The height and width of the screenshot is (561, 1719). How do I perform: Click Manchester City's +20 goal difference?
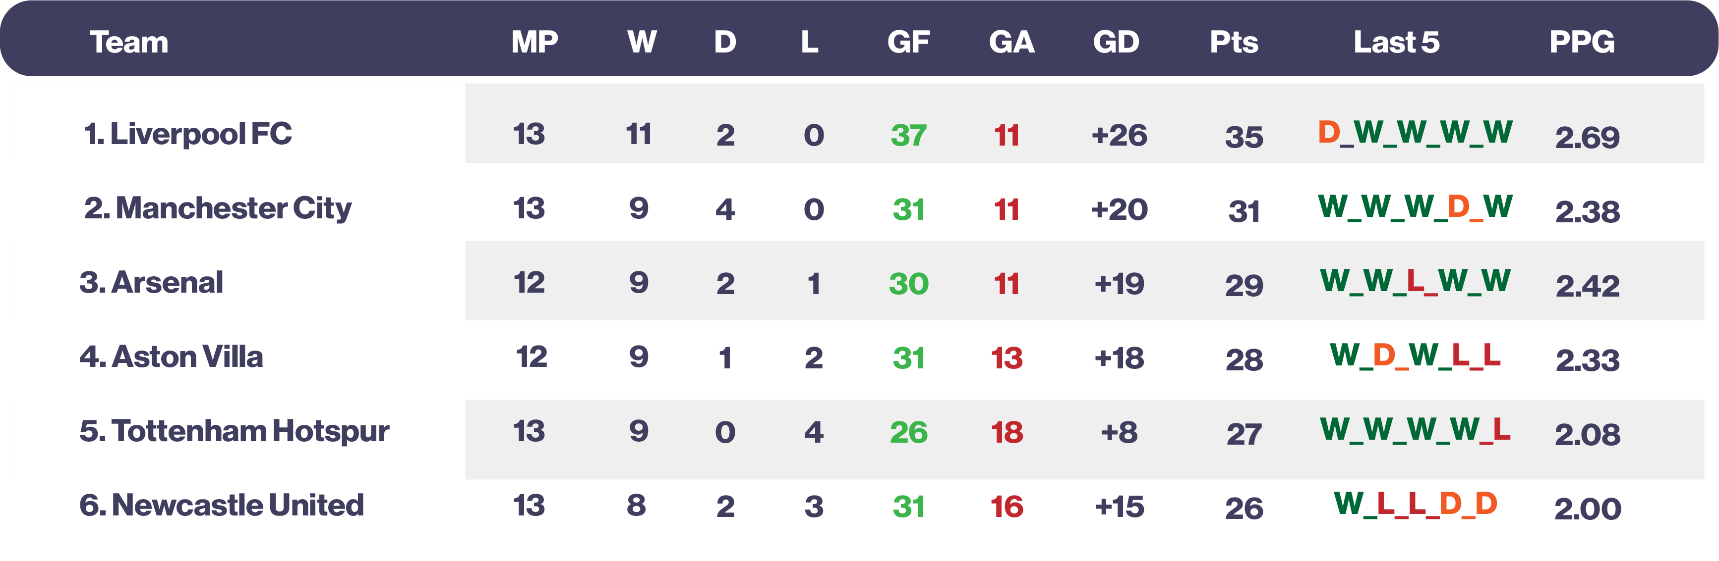click(x=1119, y=210)
